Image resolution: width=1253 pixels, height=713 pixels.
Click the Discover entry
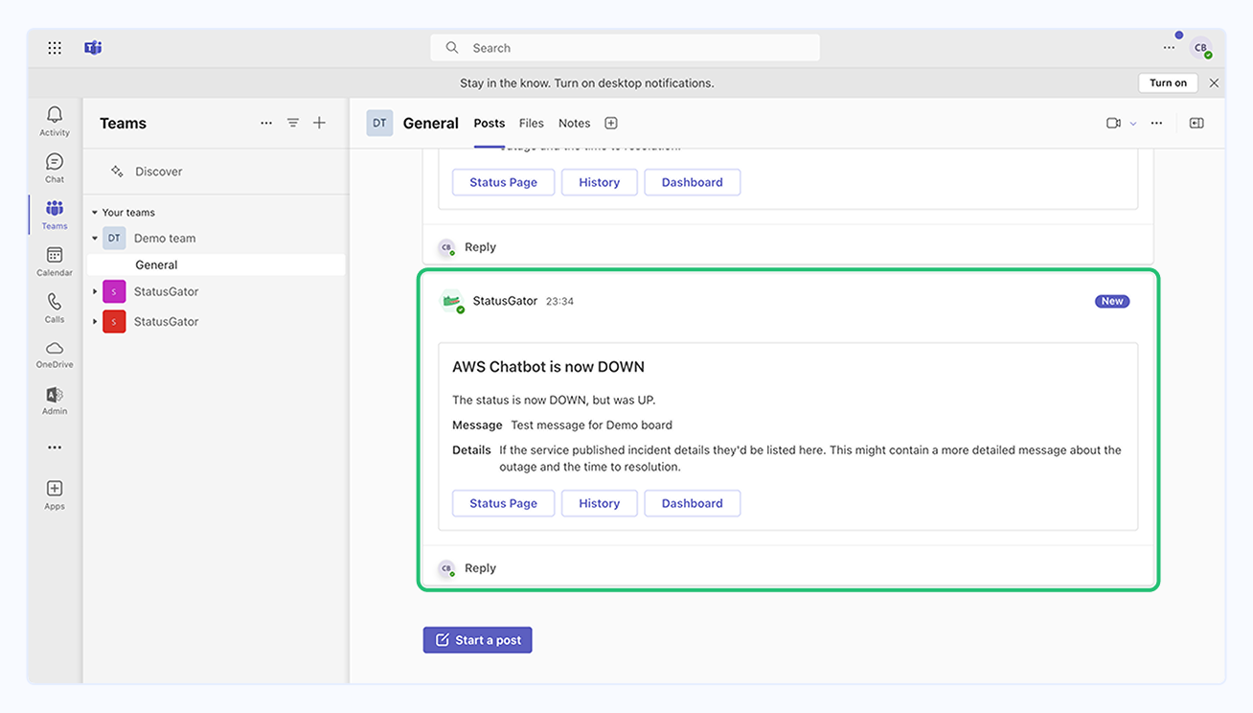(159, 172)
